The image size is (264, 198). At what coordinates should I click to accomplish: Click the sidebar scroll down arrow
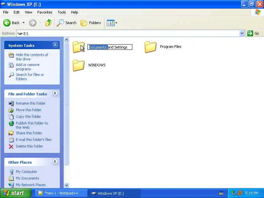point(66,185)
